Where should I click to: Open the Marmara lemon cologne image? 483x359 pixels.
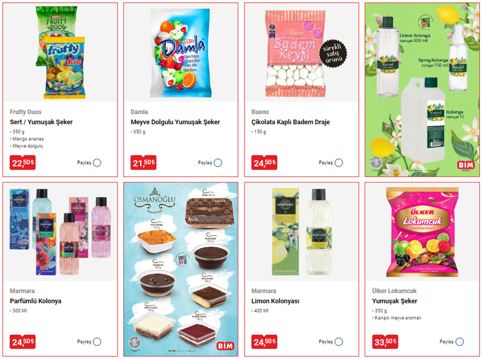coord(302,232)
